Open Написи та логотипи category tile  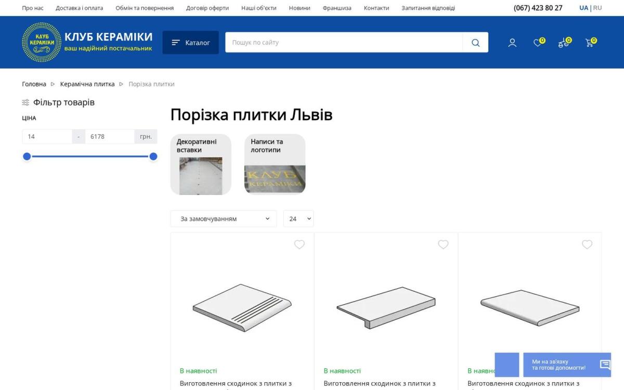[275, 164]
